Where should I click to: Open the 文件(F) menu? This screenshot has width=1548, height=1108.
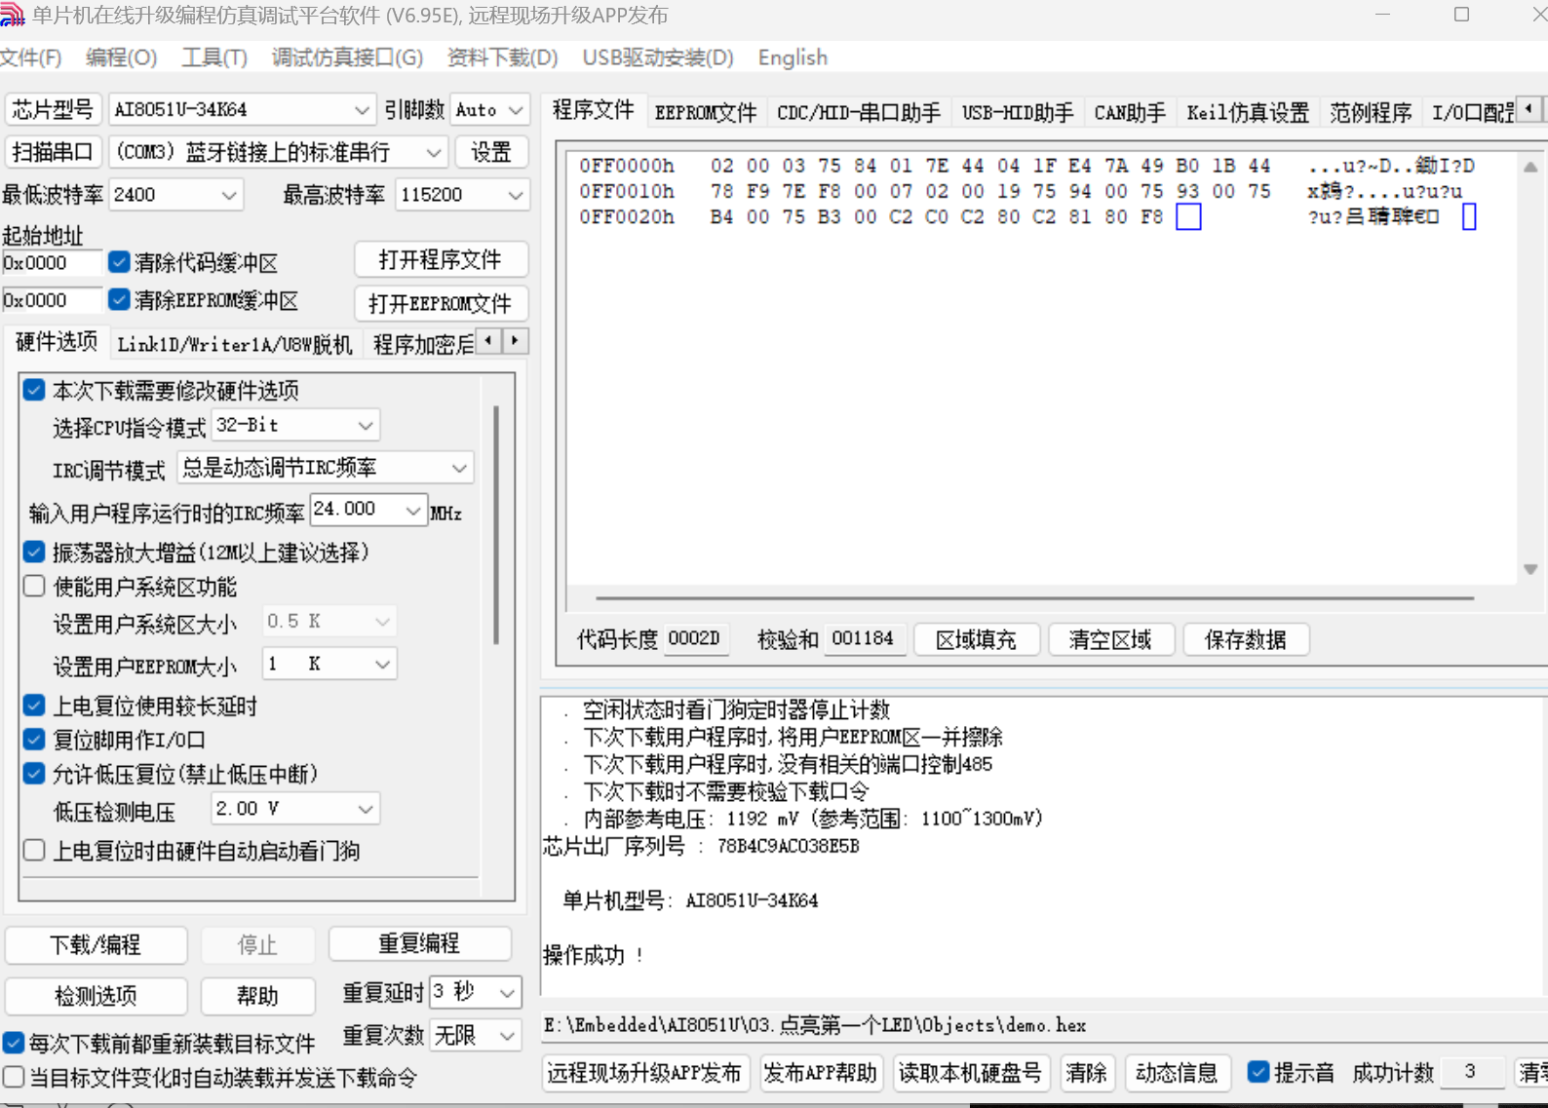click(31, 57)
